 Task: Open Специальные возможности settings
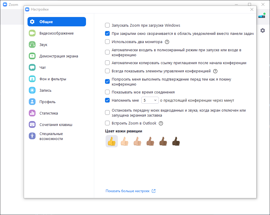57,136
